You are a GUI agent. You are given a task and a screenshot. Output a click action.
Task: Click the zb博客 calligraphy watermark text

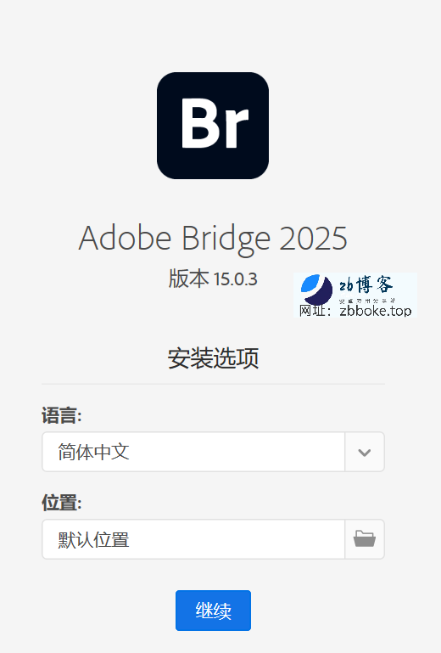coord(366,285)
